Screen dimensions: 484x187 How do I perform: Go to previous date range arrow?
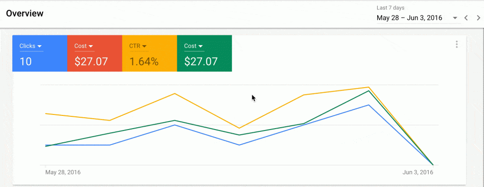click(x=467, y=18)
